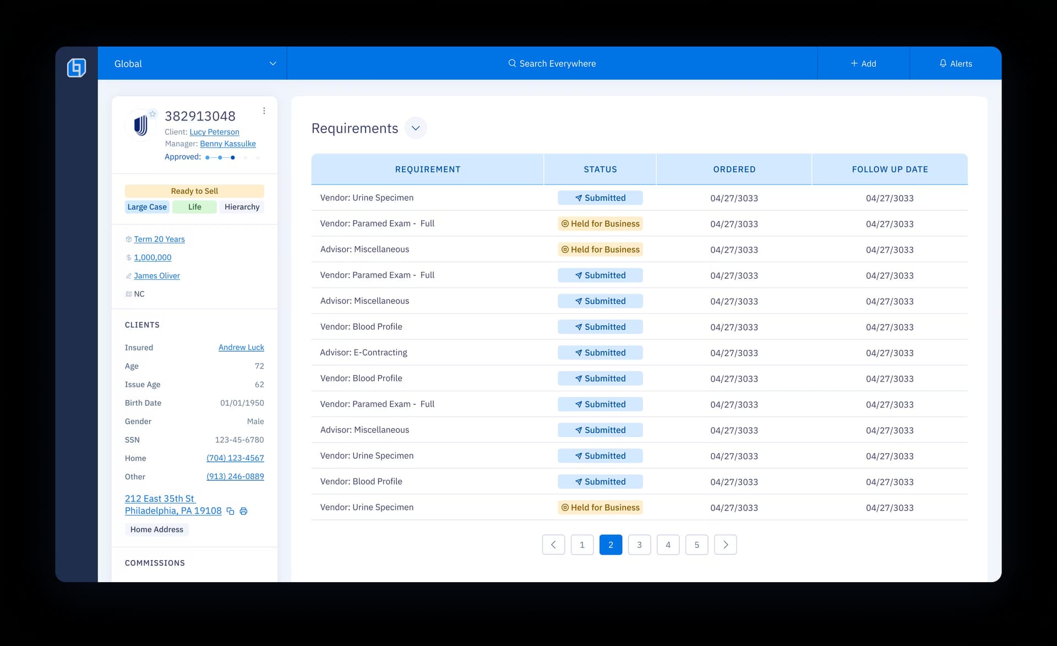The height and width of the screenshot is (646, 1057).
Task: Open client Lucy Peterson link
Action: click(214, 132)
